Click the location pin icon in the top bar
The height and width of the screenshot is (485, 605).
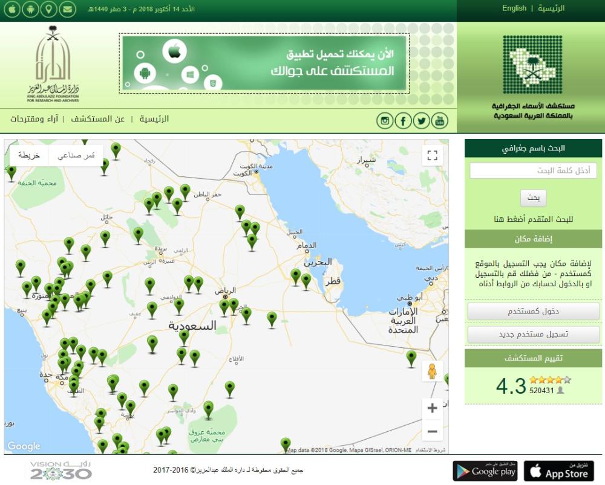[48, 10]
